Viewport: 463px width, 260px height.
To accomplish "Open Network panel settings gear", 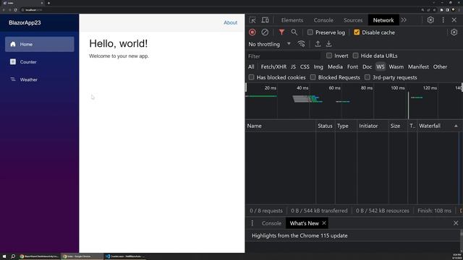I will pos(454,32).
